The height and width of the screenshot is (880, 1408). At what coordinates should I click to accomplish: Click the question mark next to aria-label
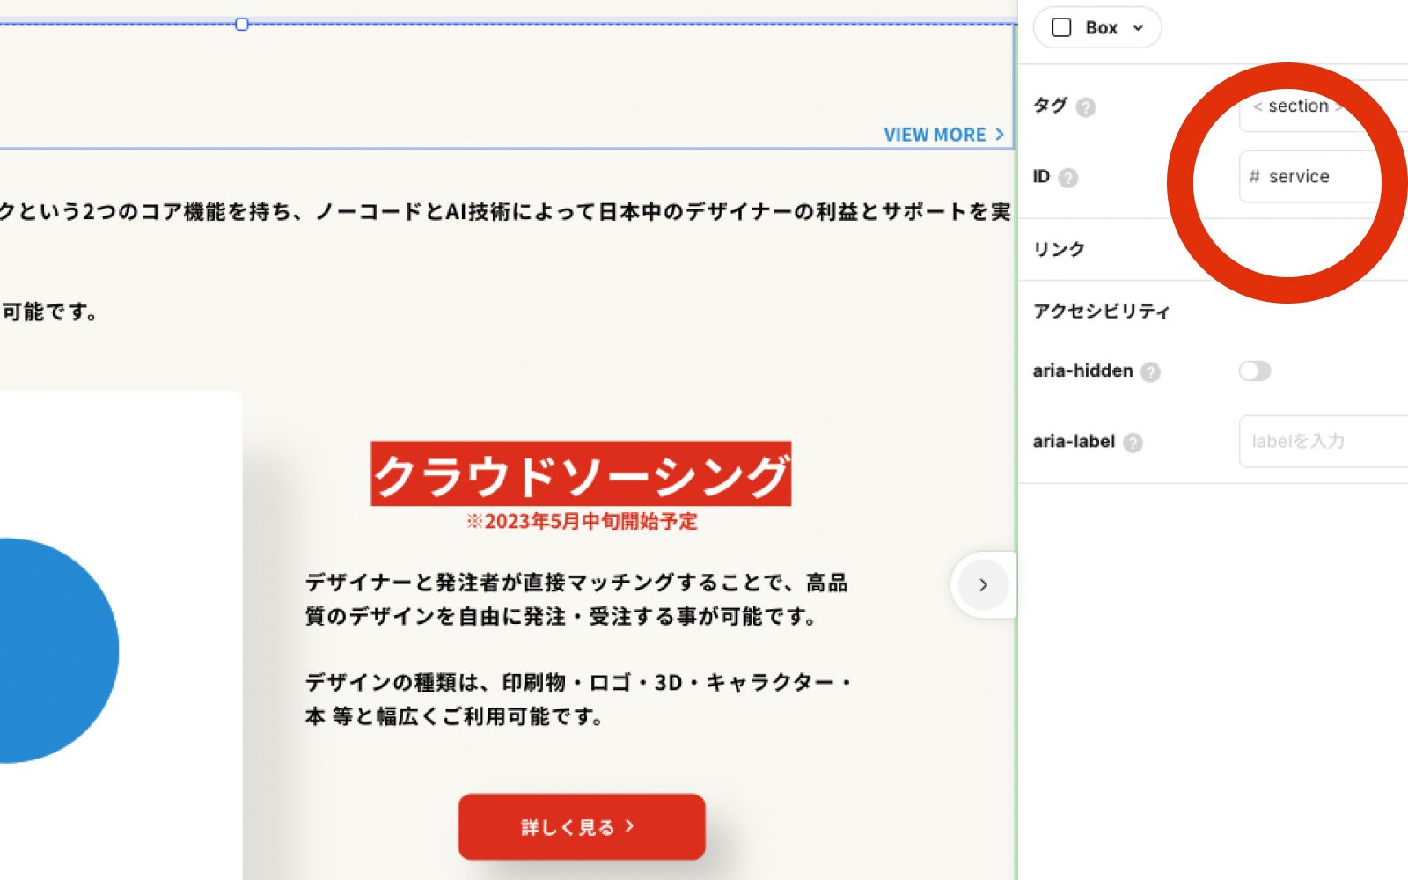(x=1133, y=443)
